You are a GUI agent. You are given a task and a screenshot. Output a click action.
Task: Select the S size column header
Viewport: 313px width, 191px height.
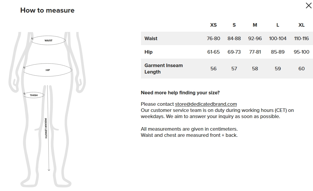(234, 25)
